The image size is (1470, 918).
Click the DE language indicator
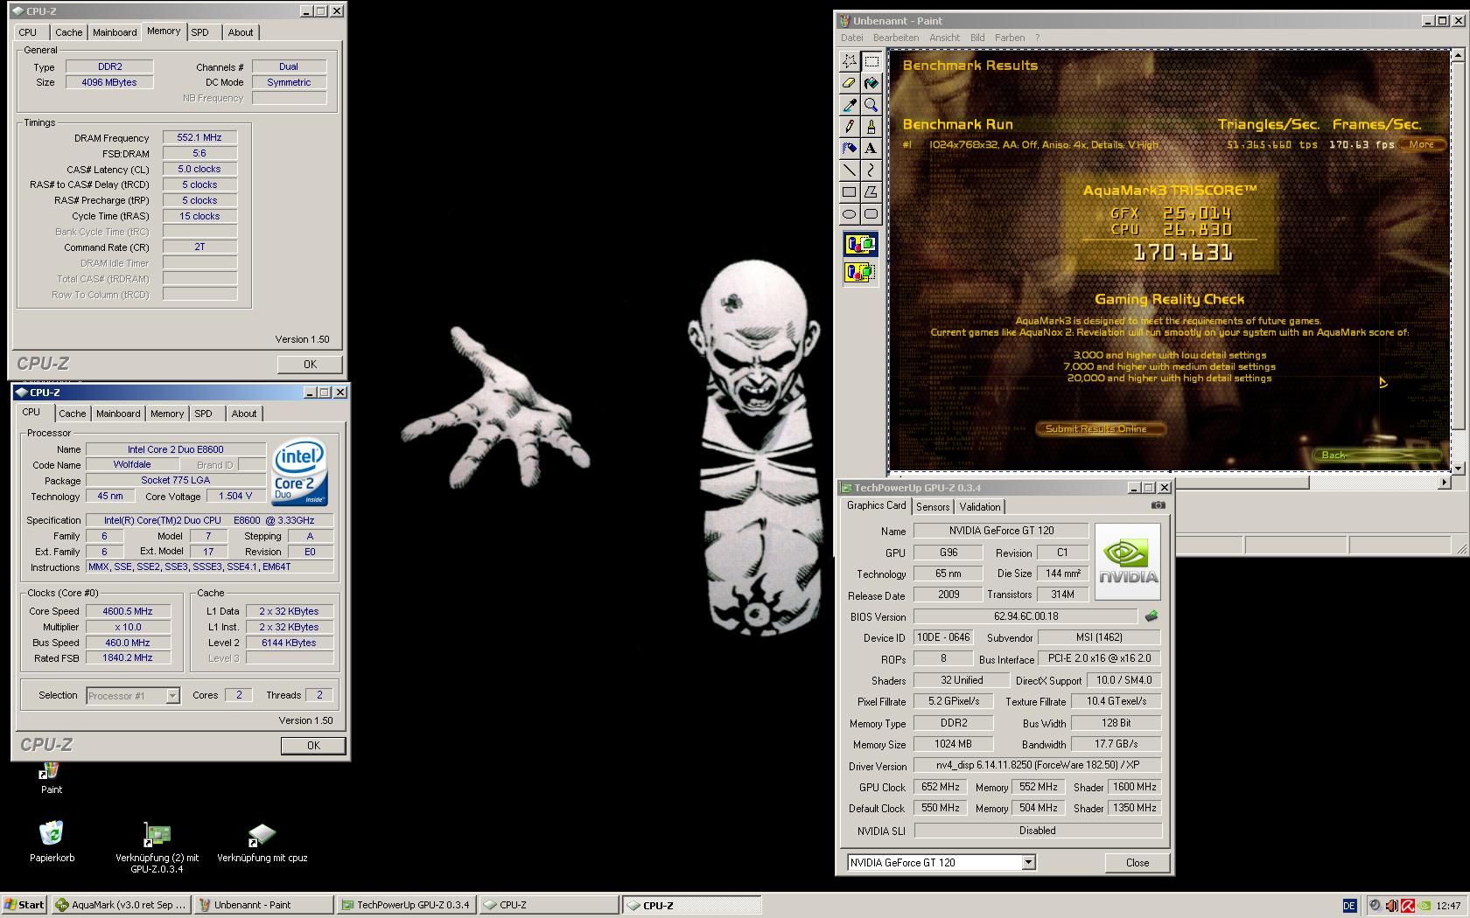coord(1348,906)
